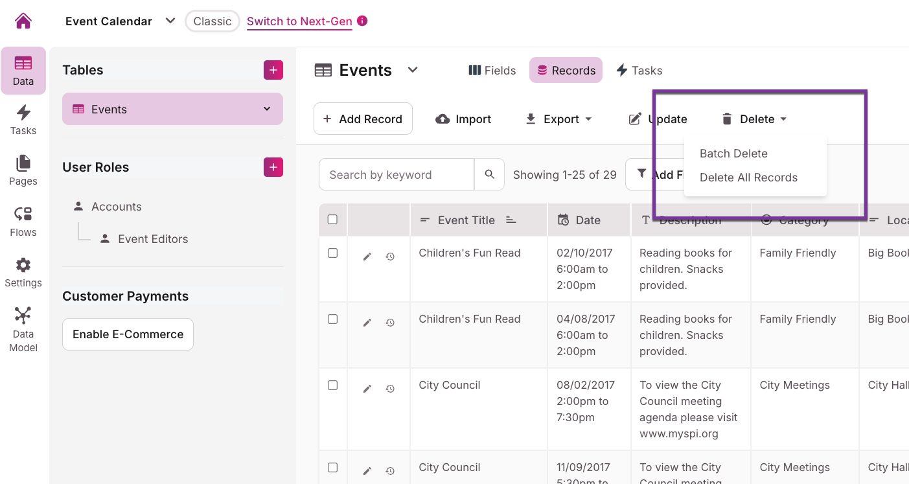Image resolution: width=909 pixels, height=484 pixels.
Task: Check the first Children's Fun Read row
Action: pyautogui.click(x=332, y=253)
